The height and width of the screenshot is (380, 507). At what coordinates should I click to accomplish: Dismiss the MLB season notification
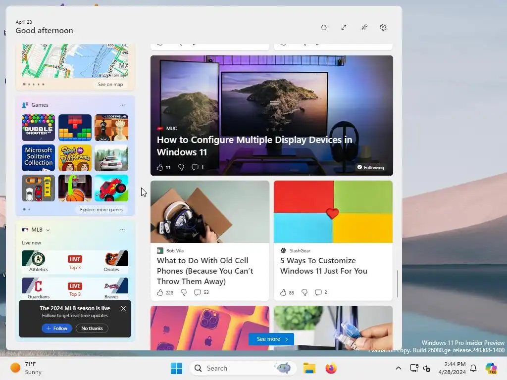click(x=123, y=309)
